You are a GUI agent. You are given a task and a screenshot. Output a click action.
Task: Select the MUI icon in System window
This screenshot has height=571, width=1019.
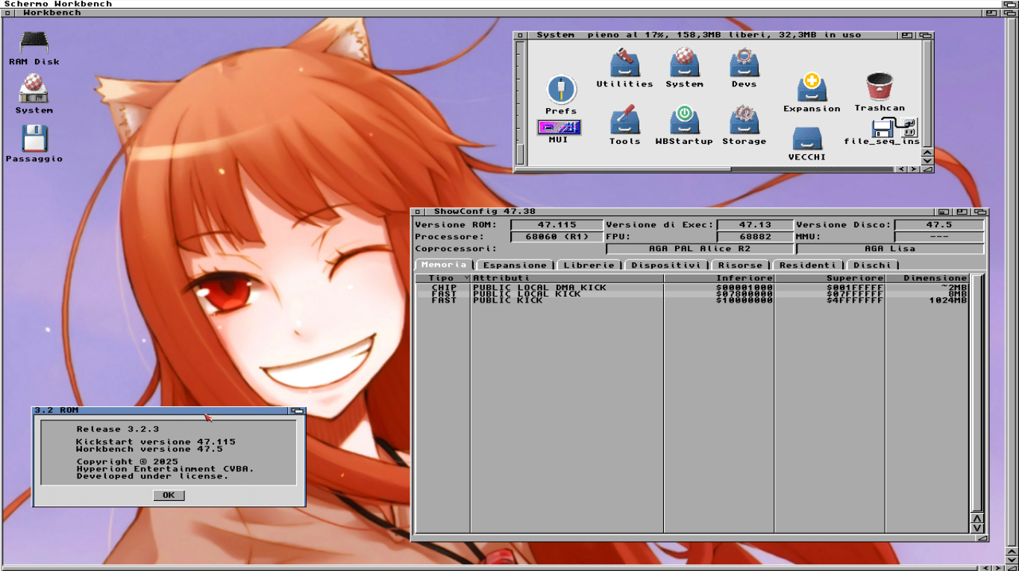click(559, 131)
